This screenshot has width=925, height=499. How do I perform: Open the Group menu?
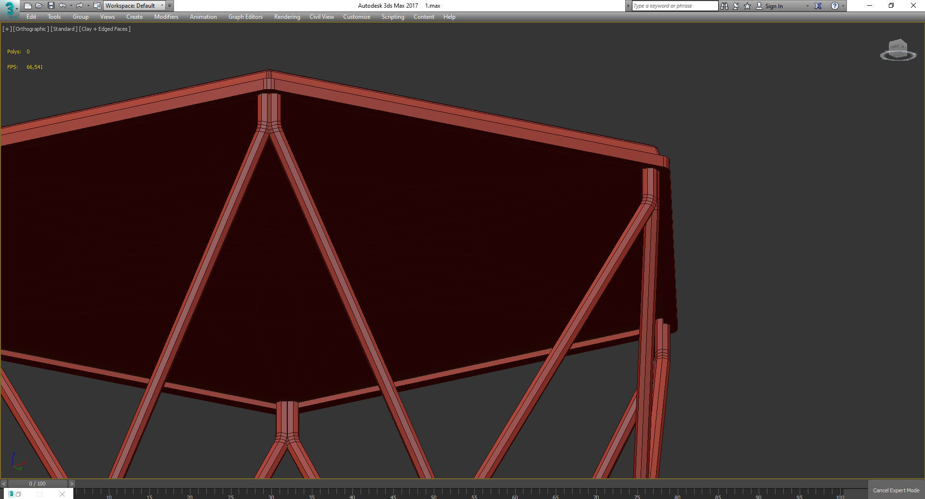pyautogui.click(x=80, y=17)
